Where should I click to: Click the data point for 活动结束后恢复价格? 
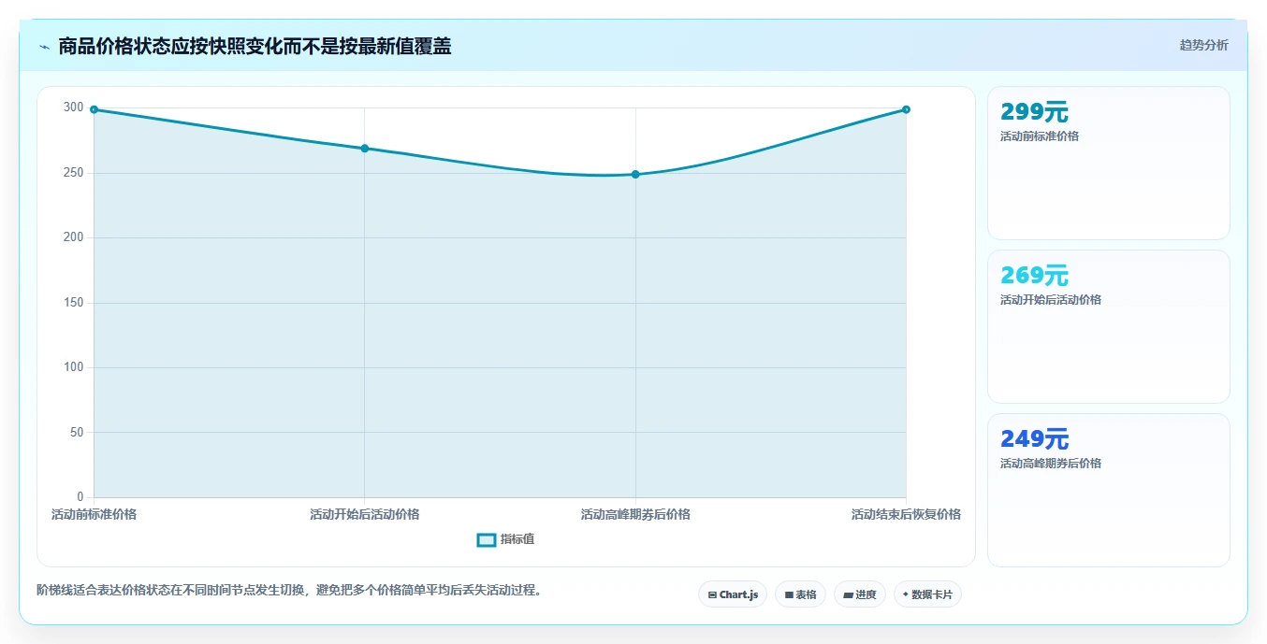pos(906,109)
